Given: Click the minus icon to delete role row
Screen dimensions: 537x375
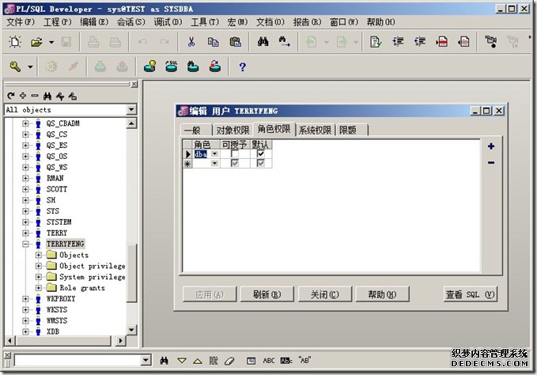Looking at the screenshot, I should 491,162.
